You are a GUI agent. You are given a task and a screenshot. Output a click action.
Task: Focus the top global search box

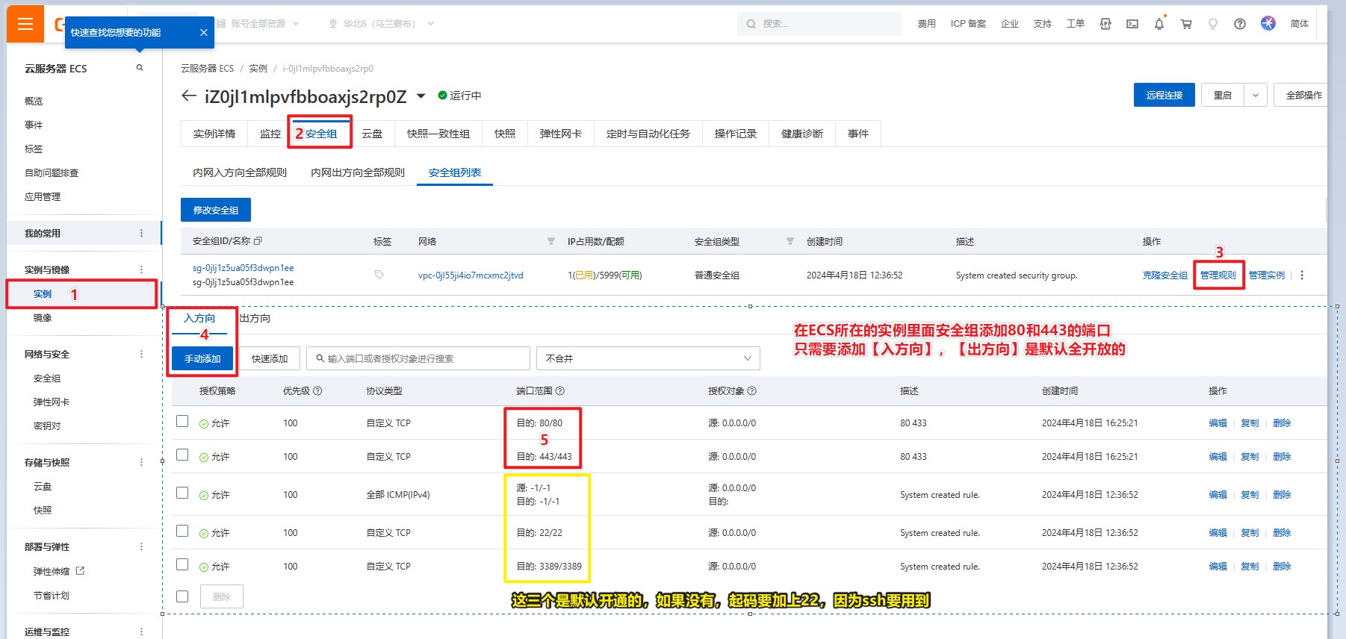point(819,24)
